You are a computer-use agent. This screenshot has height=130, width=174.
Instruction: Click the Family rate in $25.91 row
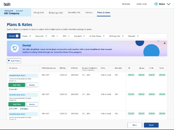(162, 75)
